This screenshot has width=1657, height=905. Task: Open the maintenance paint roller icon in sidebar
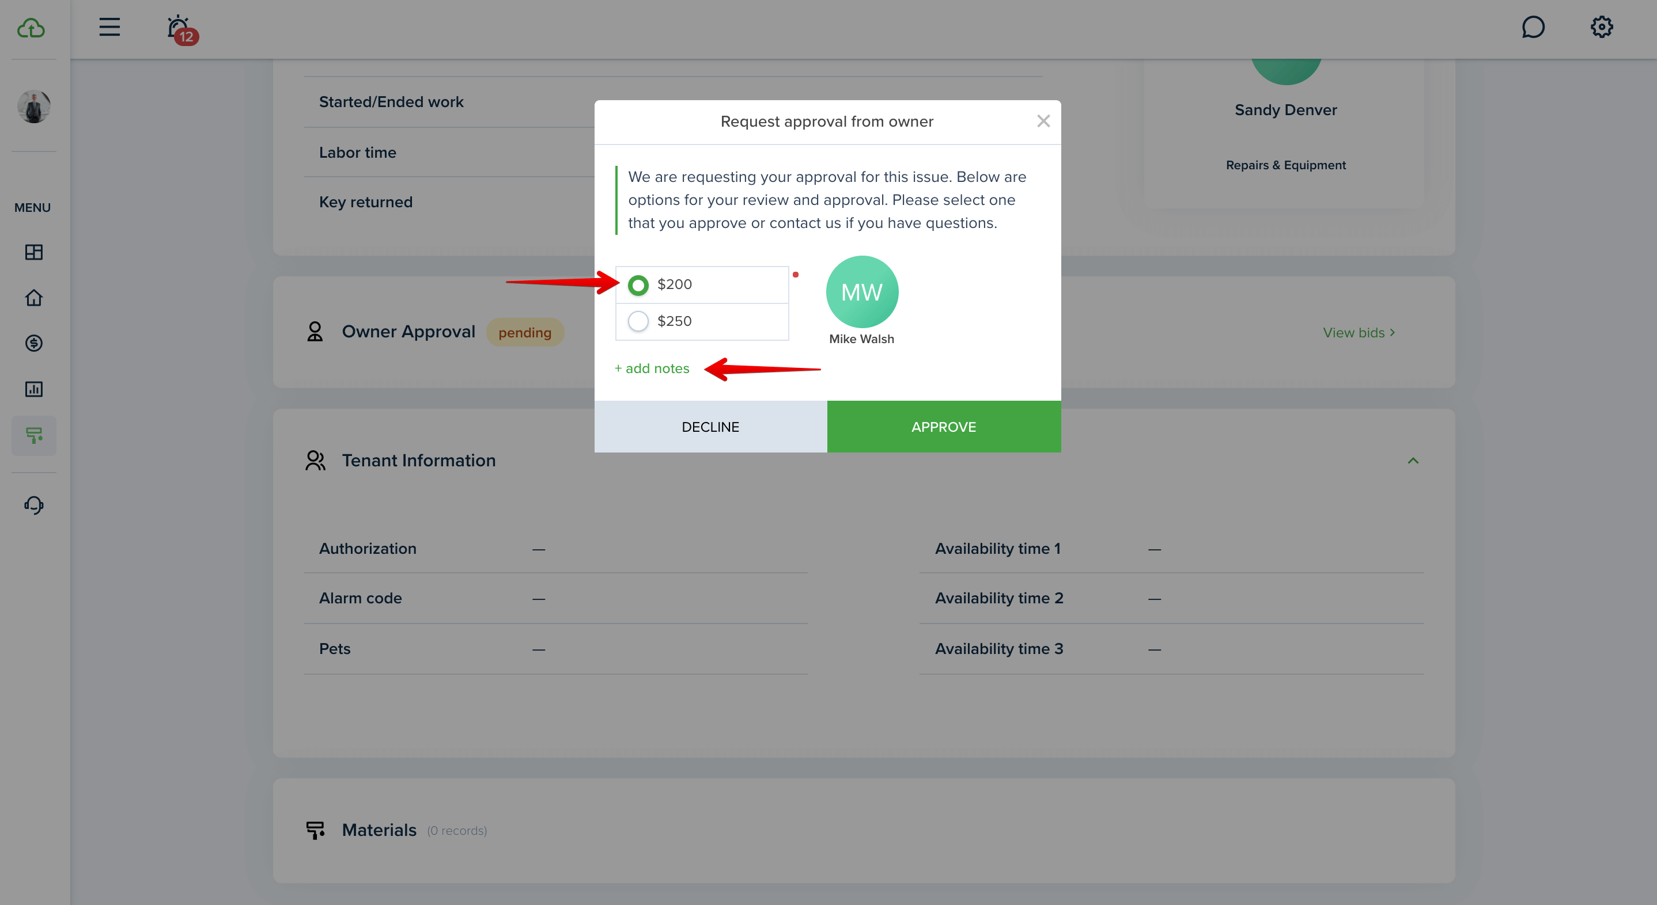[34, 436]
